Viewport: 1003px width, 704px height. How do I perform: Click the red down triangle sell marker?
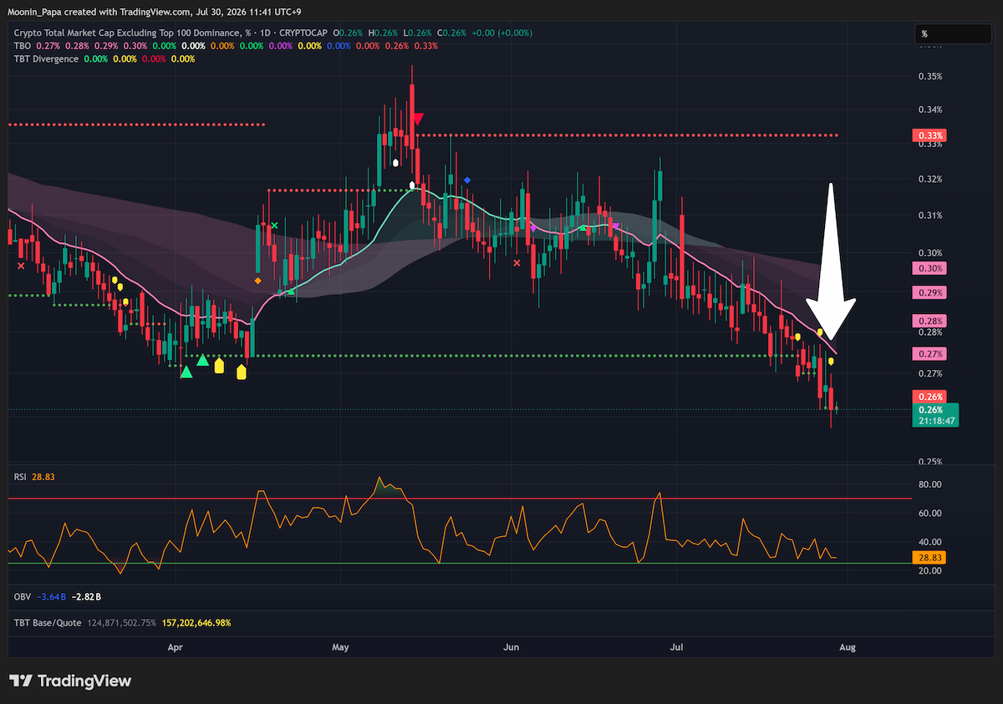coord(418,119)
